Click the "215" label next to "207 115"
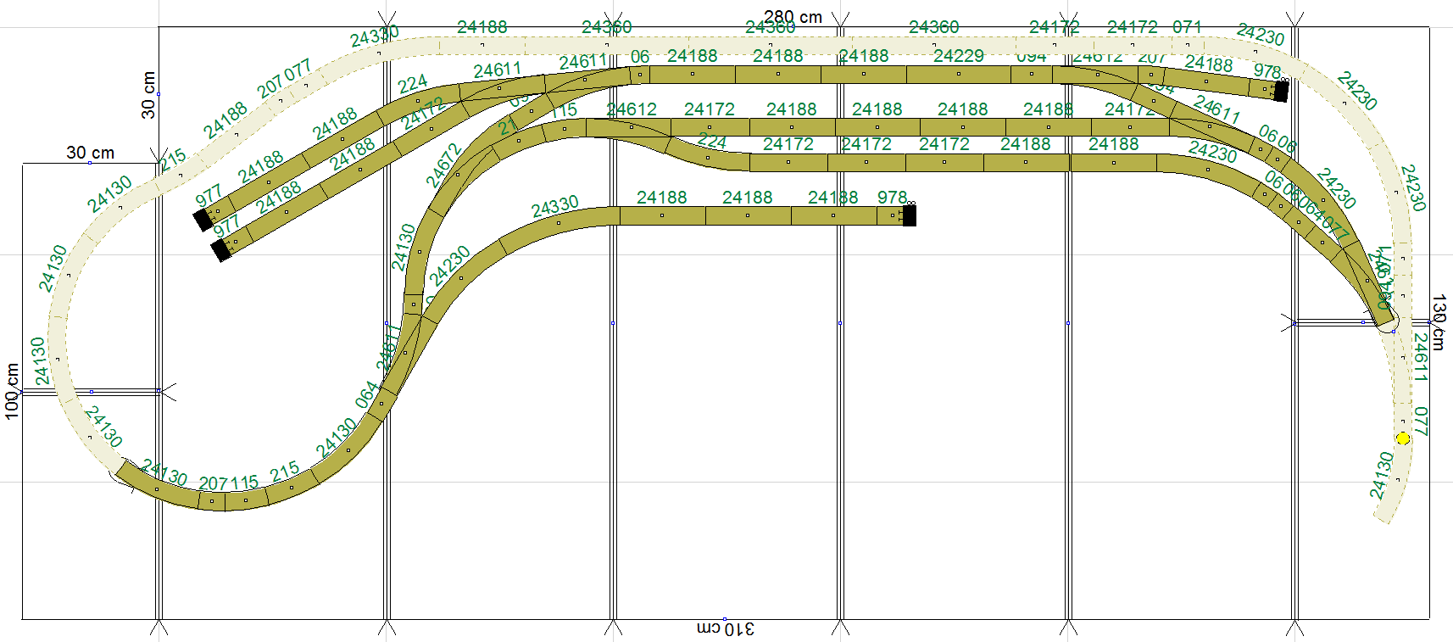 point(285,471)
